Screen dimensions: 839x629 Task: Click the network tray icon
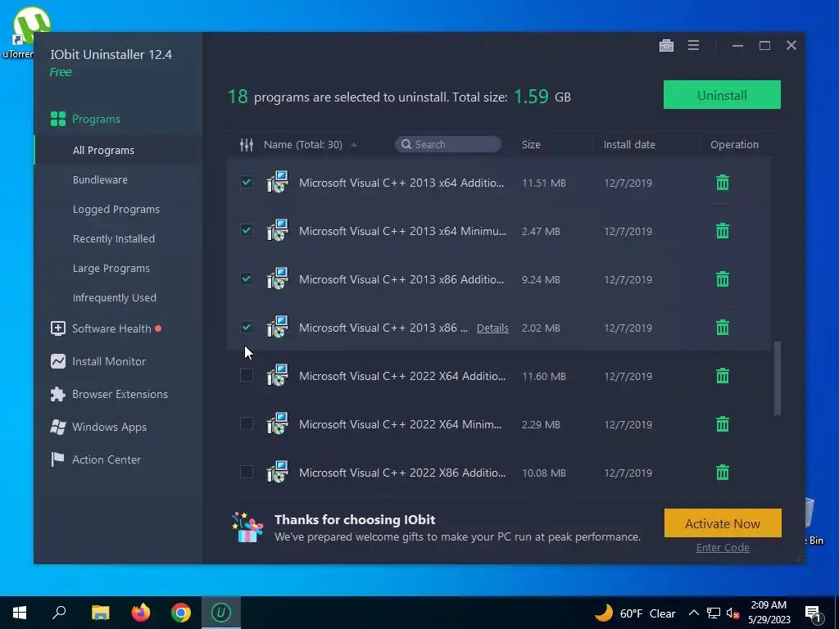click(x=714, y=613)
